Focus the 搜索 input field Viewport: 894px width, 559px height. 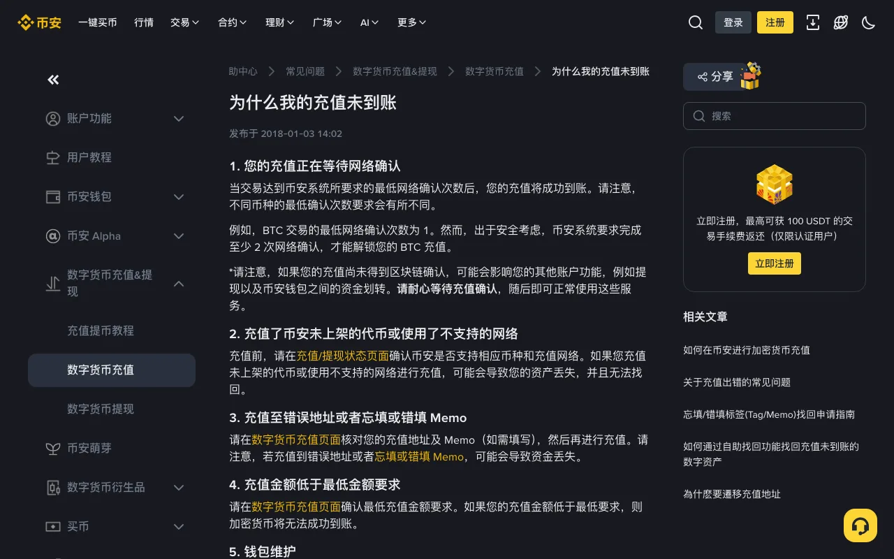pyautogui.click(x=775, y=116)
